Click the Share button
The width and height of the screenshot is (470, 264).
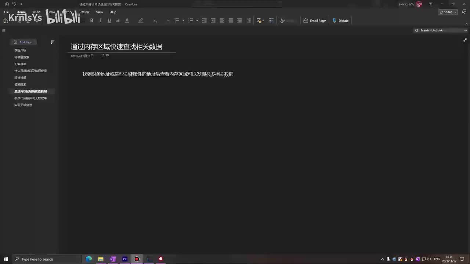[x=446, y=12]
